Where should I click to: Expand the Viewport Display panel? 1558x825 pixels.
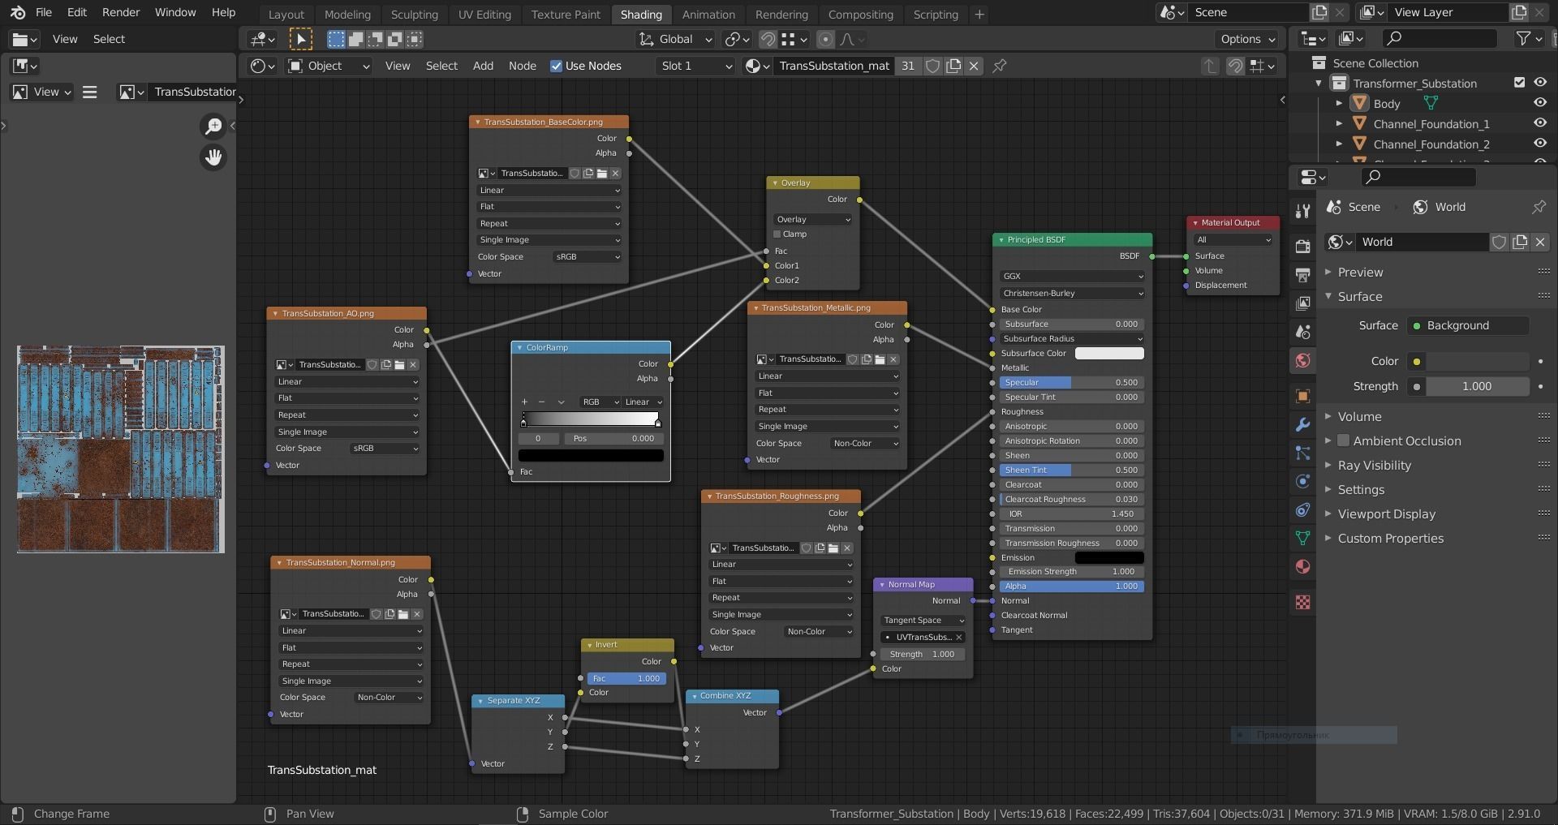point(1386,513)
